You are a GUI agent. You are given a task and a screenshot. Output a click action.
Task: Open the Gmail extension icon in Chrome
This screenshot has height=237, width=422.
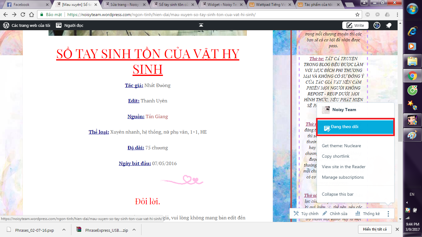click(x=368, y=15)
